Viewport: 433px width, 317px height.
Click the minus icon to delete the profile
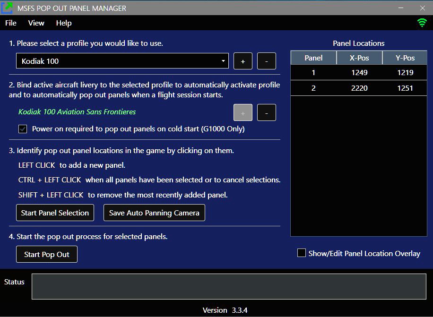point(266,60)
